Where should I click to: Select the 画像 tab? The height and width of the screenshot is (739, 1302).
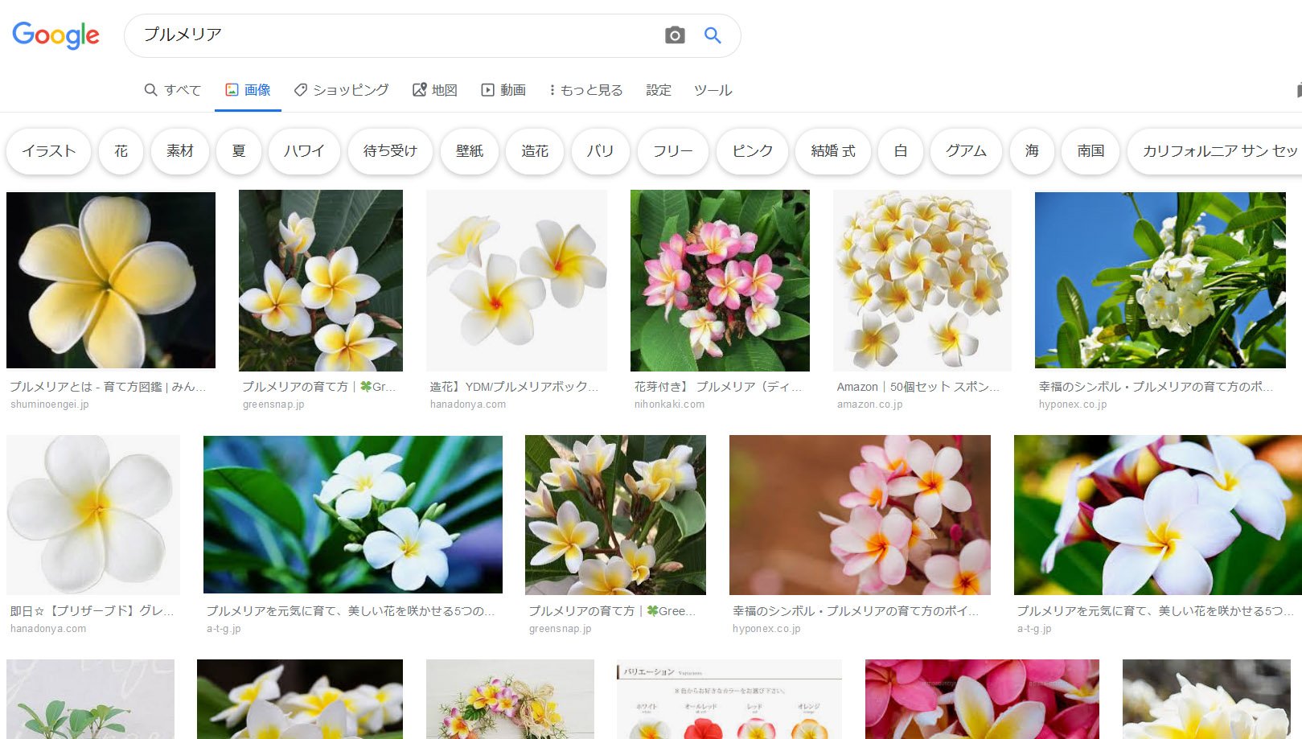click(x=248, y=90)
